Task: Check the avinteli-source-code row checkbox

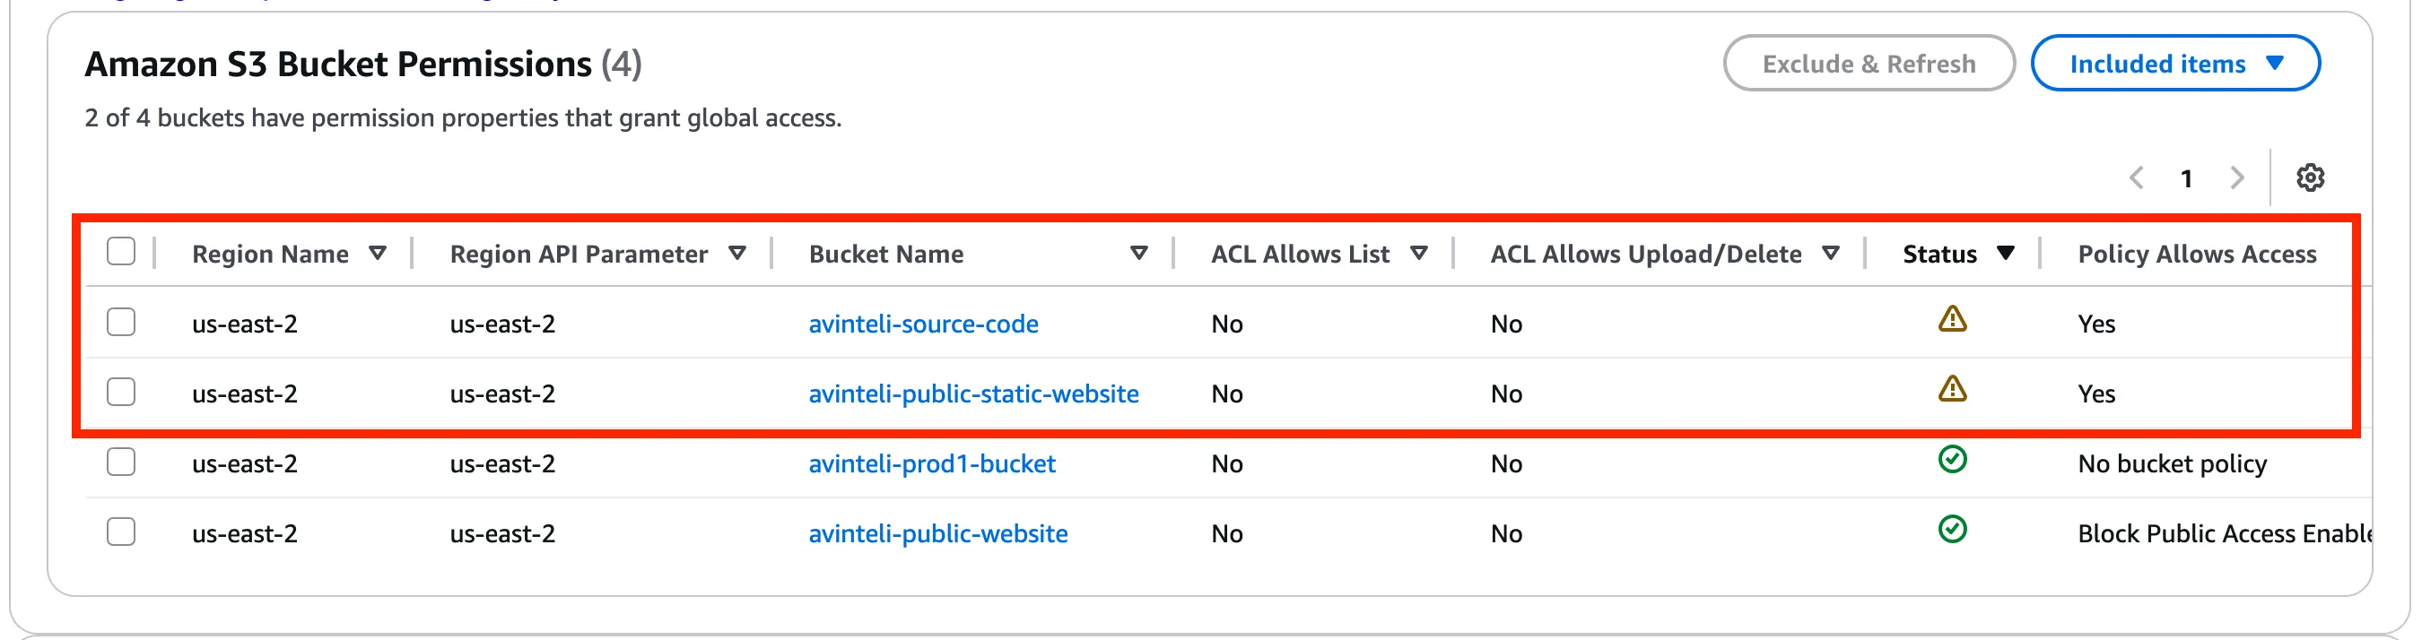Action: click(x=121, y=323)
